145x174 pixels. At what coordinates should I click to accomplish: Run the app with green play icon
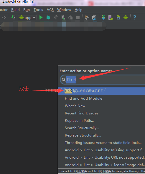click(x=41, y=17)
